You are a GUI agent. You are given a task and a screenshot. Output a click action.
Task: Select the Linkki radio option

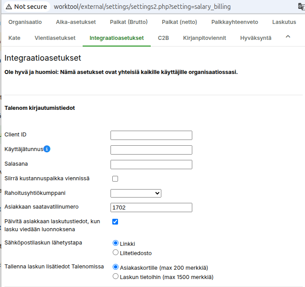[116, 244]
